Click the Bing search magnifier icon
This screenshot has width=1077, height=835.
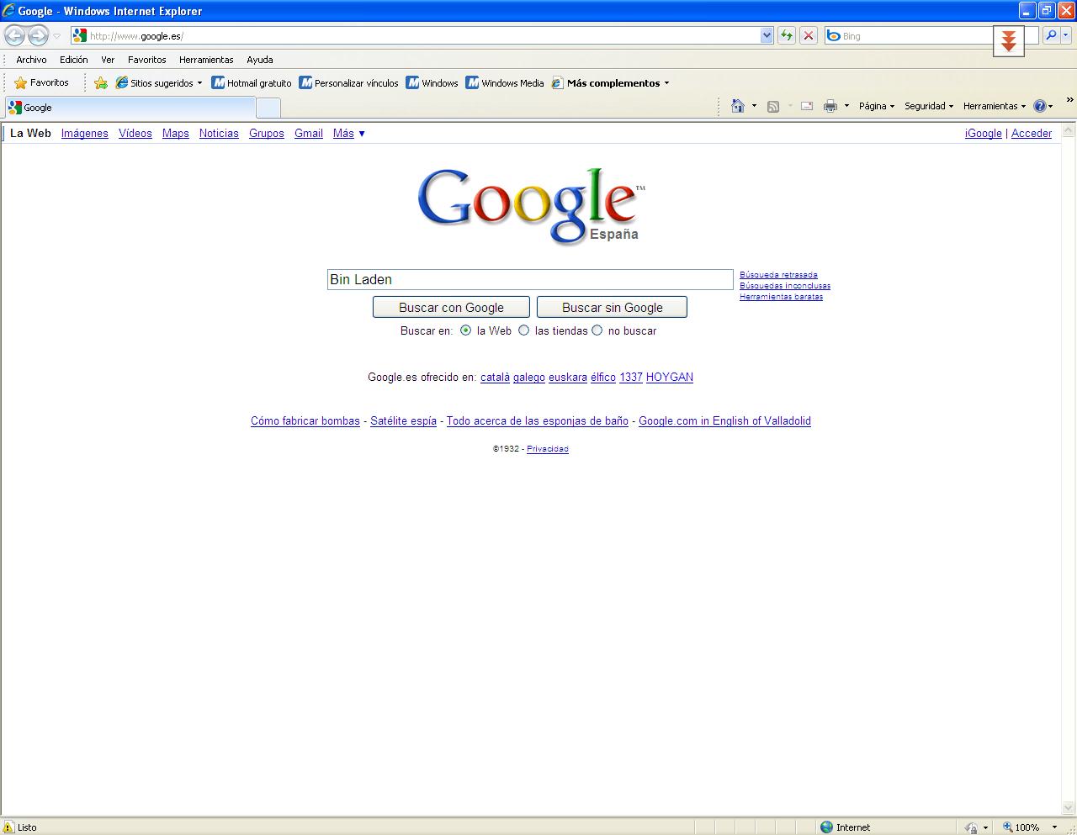coord(1050,35)
